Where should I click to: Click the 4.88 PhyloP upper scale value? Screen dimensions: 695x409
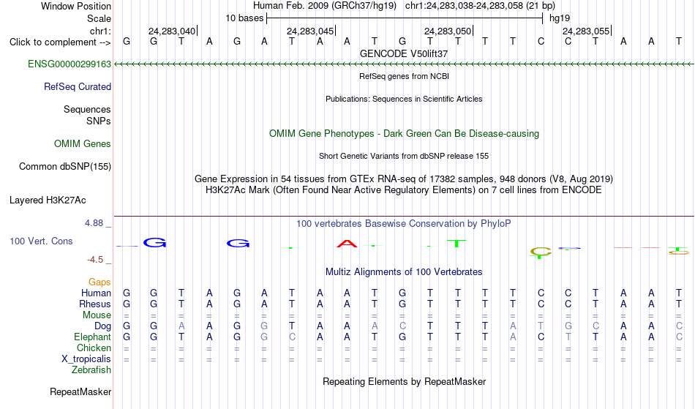94,223
